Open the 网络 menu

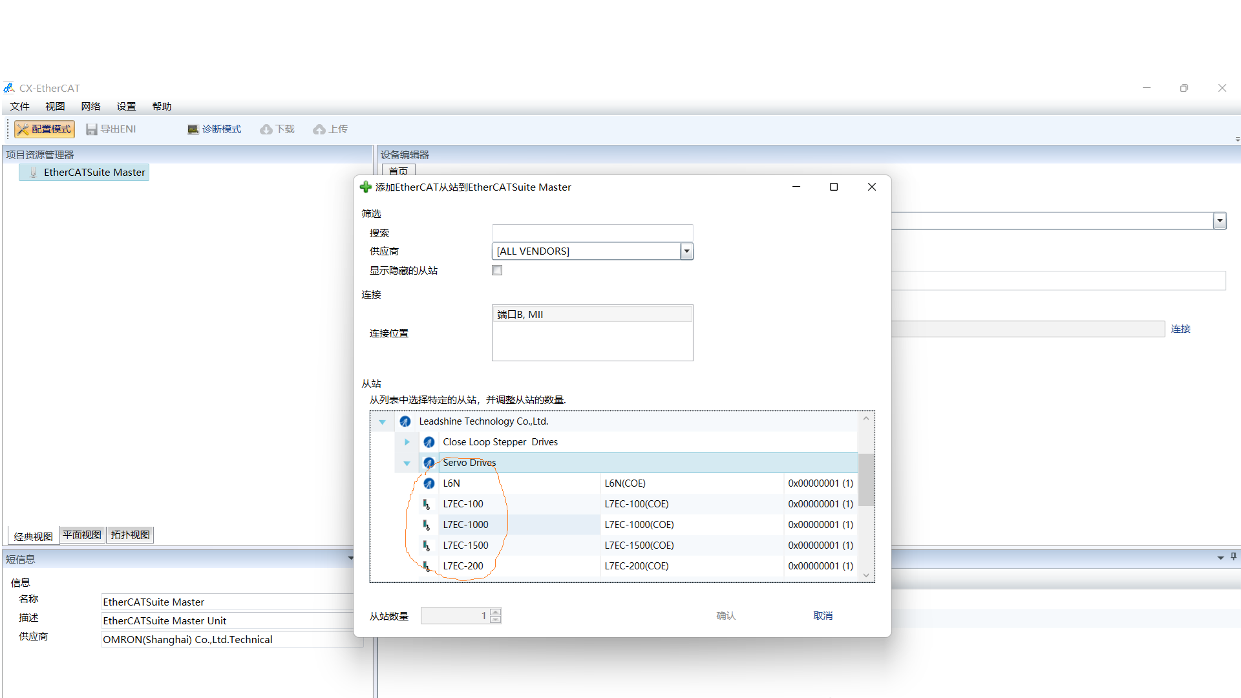90,107
